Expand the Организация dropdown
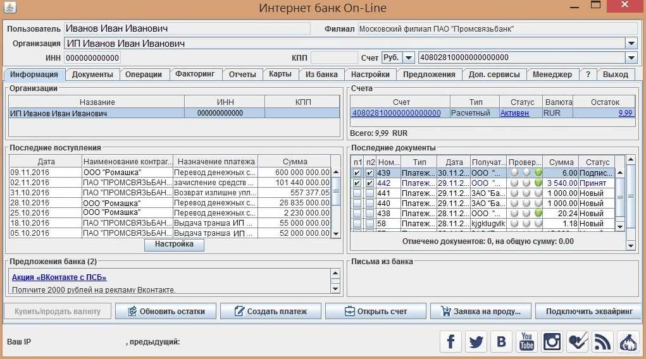This screenshot has height=359, width=646. (631, 44)
